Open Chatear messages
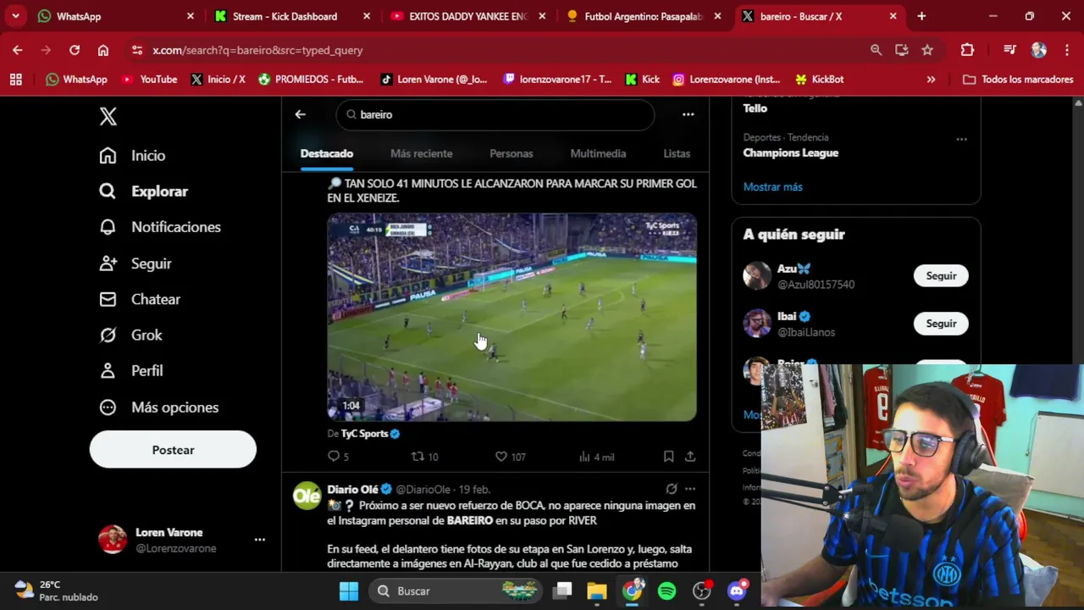Screen dimensions: 1084x610 [x=140, y=299]
